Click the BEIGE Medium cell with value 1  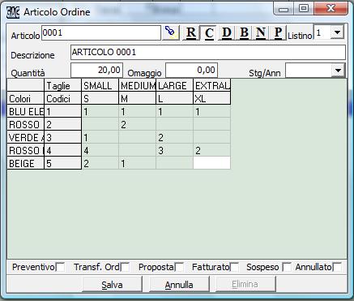137,163
